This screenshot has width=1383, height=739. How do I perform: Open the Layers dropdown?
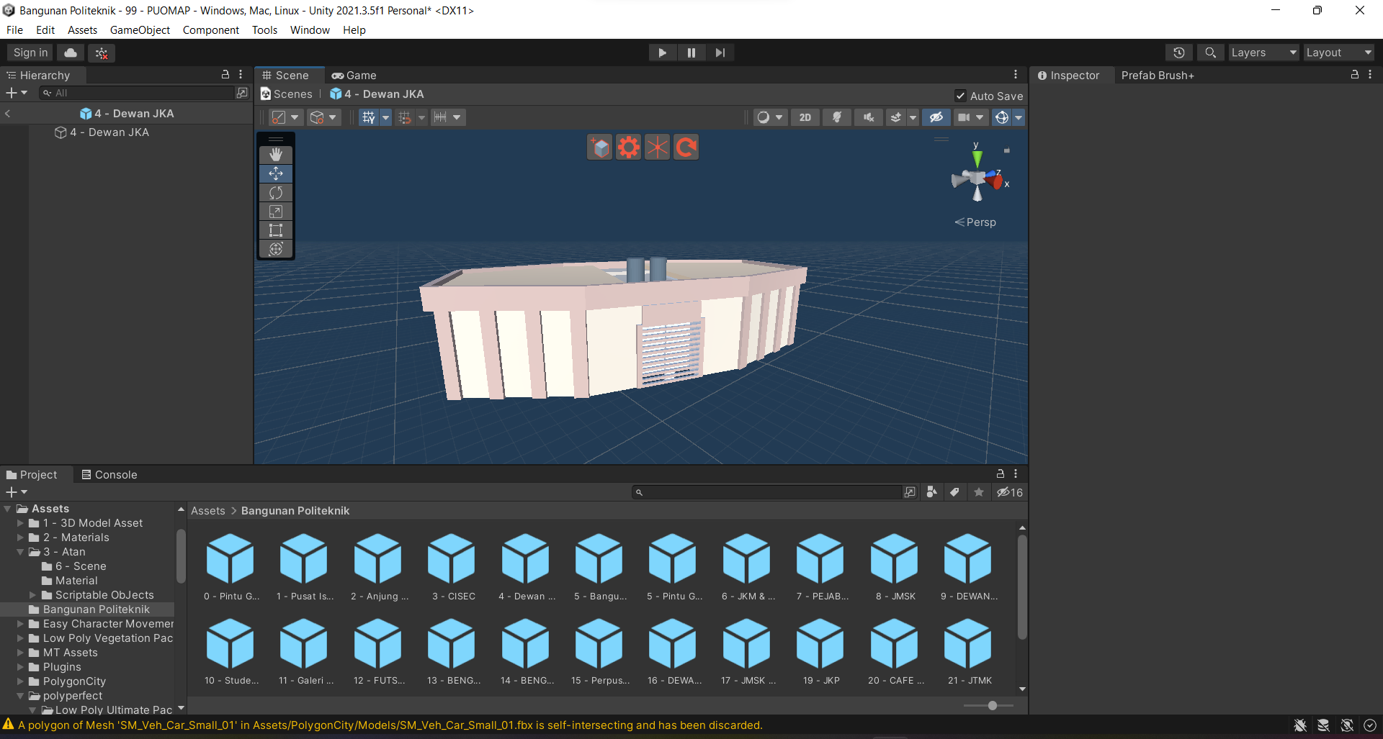[x=1263, y=53]
